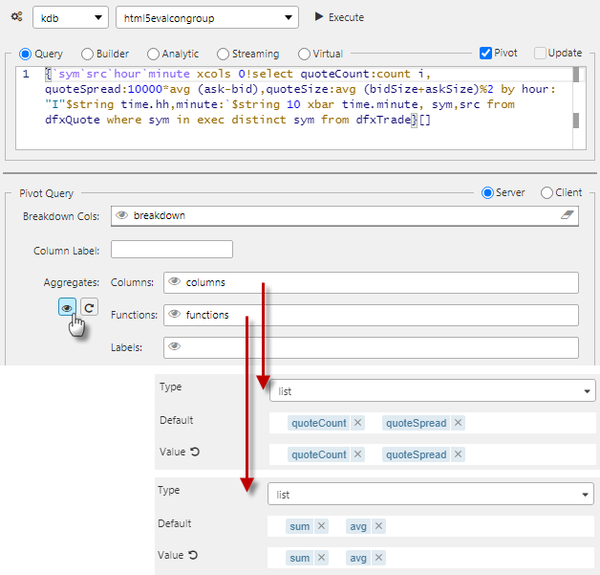Click the eye icon in Labels field
Image resolution: width=600 pixels, height=575 pixels.
pyautogui.click(x=174, y=347)
